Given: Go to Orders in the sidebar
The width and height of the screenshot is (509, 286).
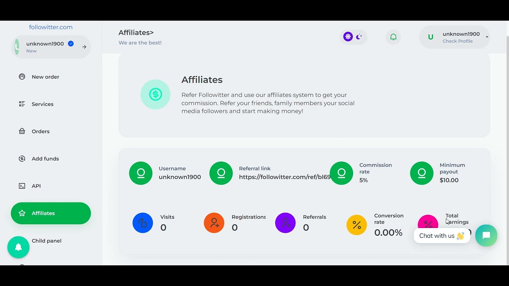Looking at the screenshot, I should (51, 131).
